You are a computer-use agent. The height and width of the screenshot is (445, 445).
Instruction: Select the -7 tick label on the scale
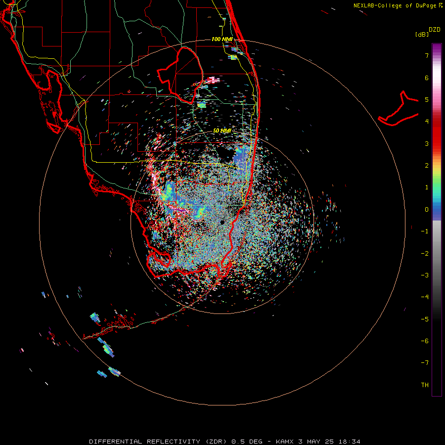[x=425, y=363]
